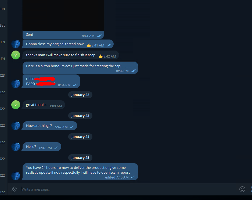This screenshot has height=200, width=252.
Task: Click the green V avatar beside 'thanks man'
Action: click(16, 55)
